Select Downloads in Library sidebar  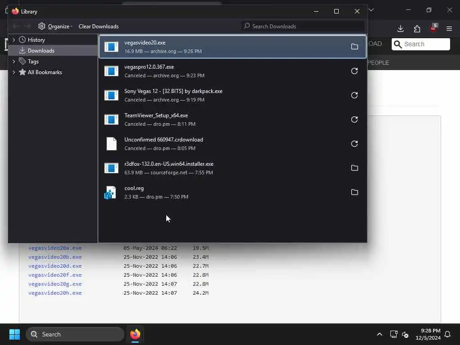[x=53, y=50]
